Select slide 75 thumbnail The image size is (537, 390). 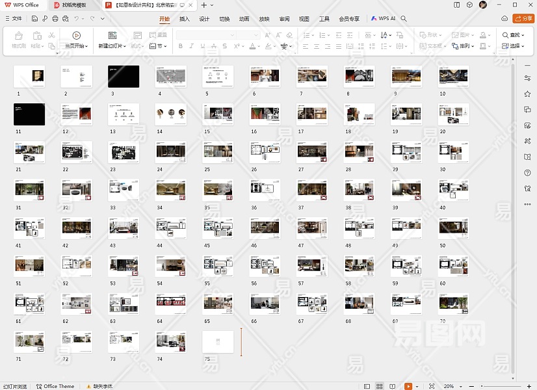pos(218,342)
